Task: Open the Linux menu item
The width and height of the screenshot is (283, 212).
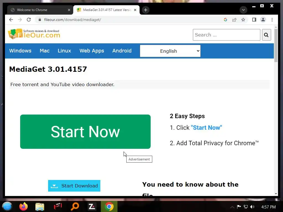Action: pyautogui.click(x=64, y=51)
